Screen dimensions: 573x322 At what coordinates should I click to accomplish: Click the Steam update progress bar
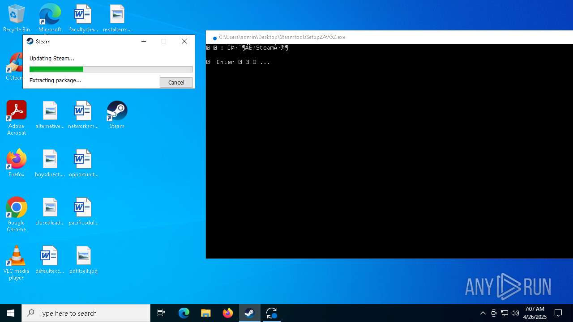(111, 69)
